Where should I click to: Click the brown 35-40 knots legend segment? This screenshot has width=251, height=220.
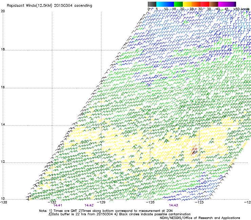tap(214, 4)
